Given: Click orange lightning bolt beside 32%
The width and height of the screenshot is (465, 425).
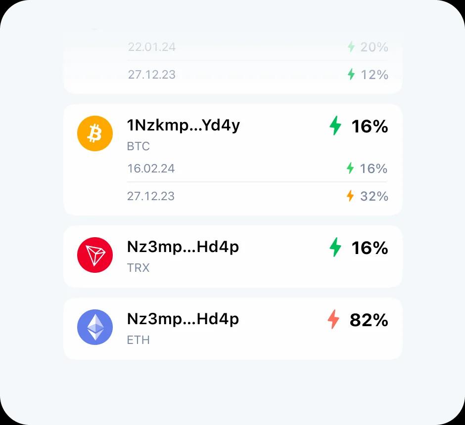Looking at the screenshot, I should 350,196.
